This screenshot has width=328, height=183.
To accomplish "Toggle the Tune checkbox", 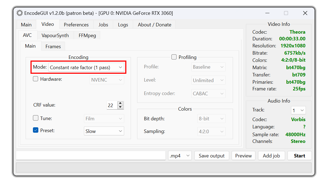I will coord(36,118).
